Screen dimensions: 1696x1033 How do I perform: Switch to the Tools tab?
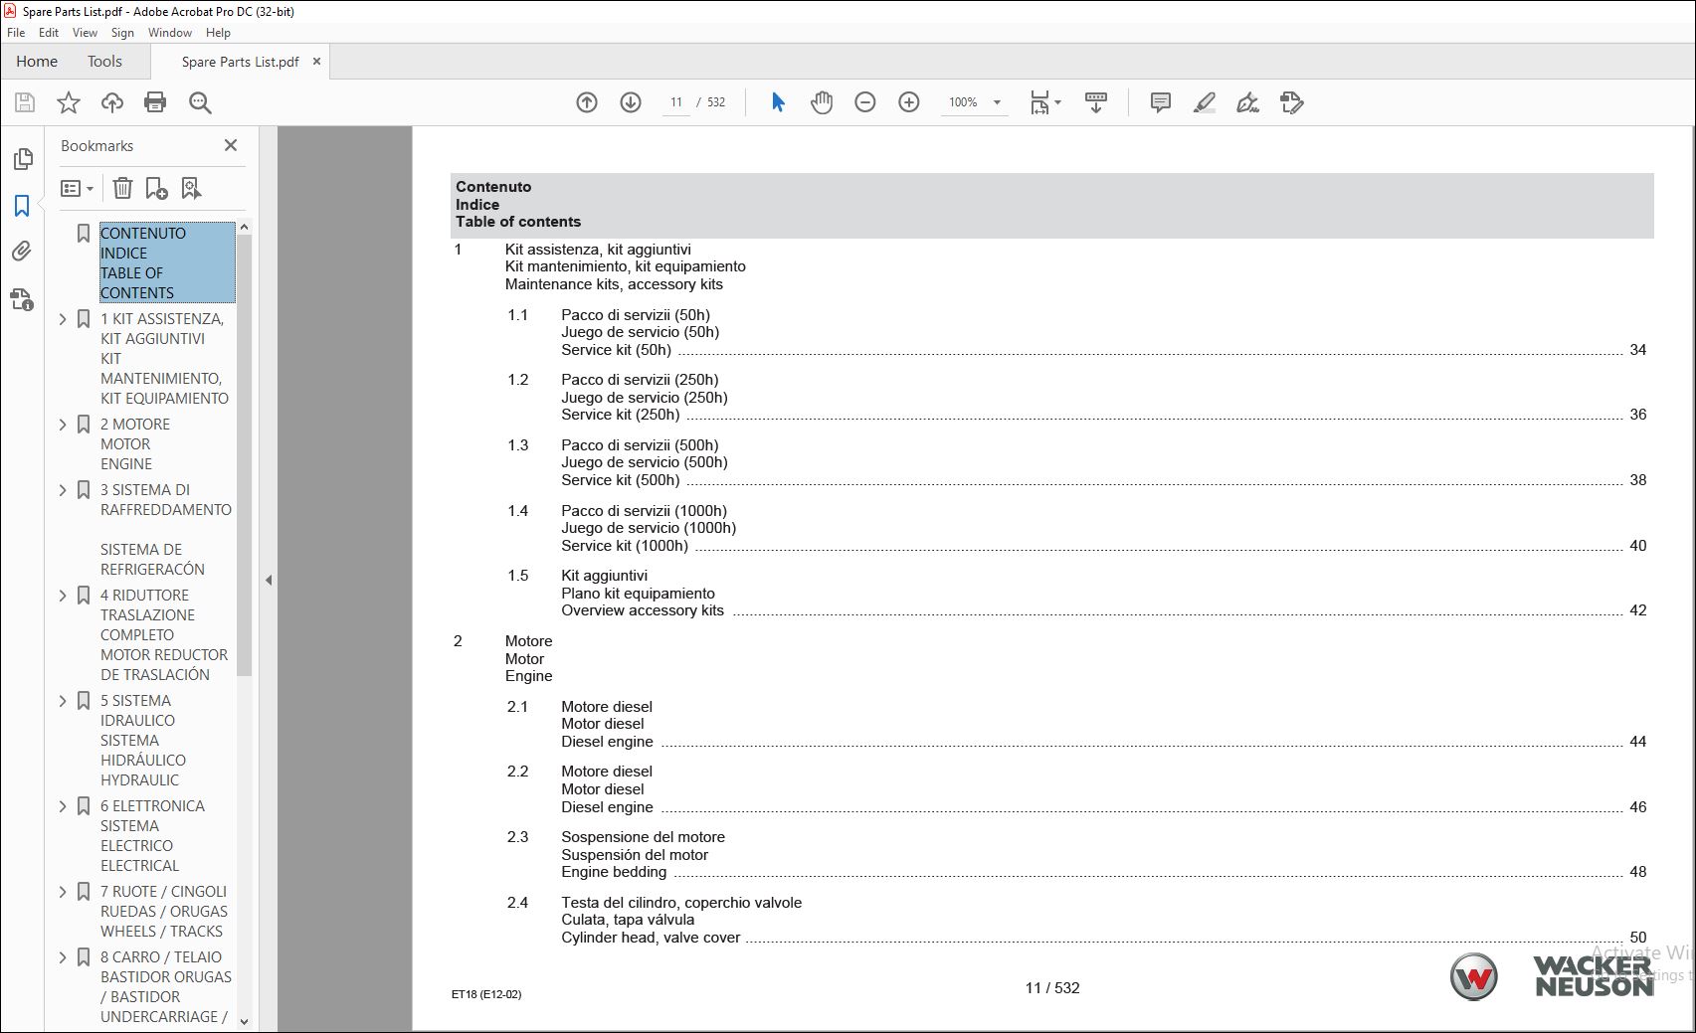(104, 62)
